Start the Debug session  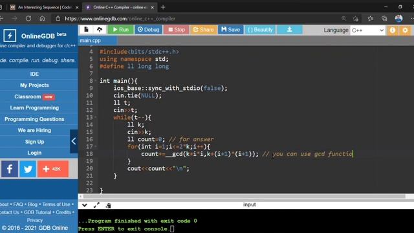pyautogui.click(x=148, y=30)
